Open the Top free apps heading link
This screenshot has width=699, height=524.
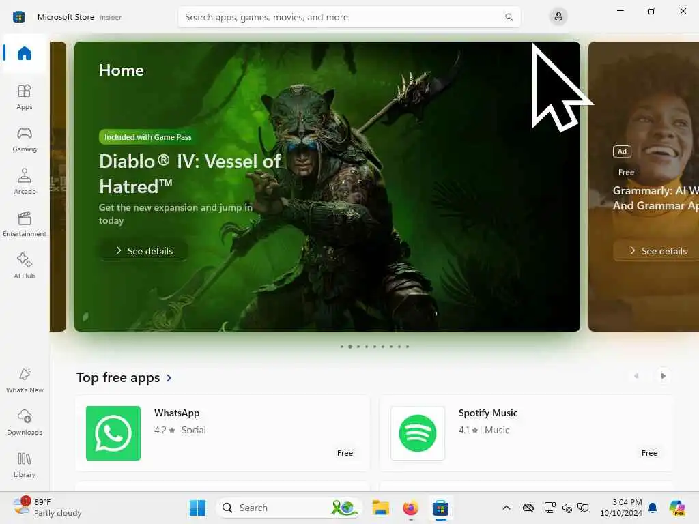(x=118, y=377)
